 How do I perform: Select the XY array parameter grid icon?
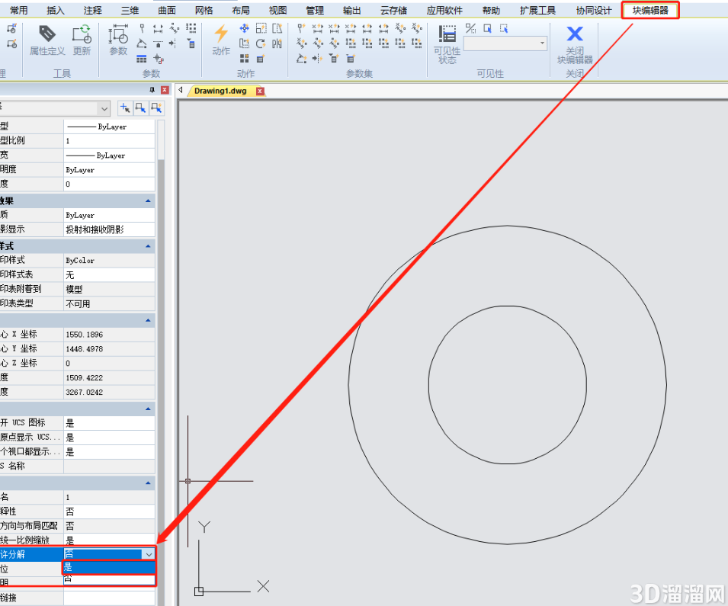[x=191, y=29]
